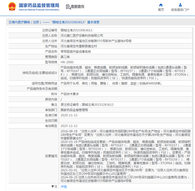Click the 有效期至 row label
This screenshot has width=195, height=191.
click(x=51, y=126)
